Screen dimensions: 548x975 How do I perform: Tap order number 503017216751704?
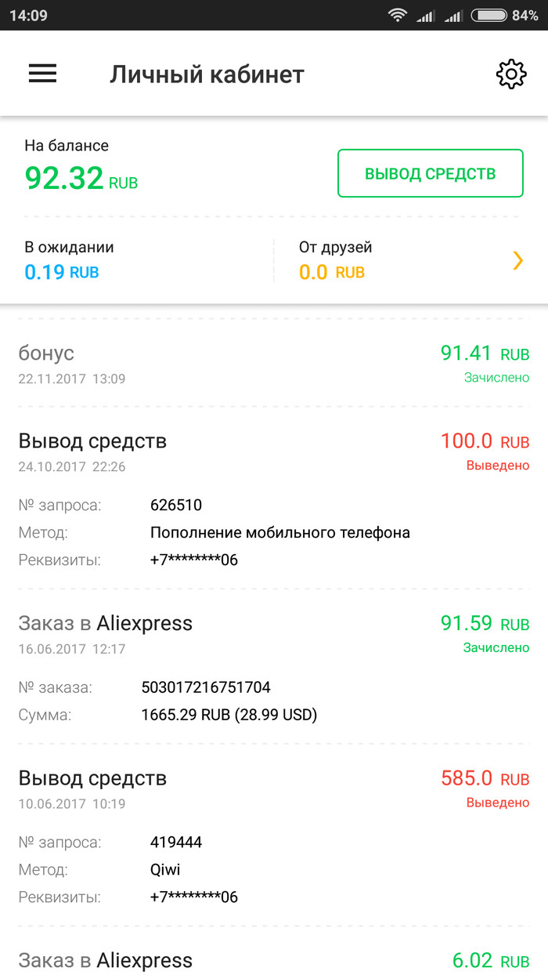(x=206, y=687)
